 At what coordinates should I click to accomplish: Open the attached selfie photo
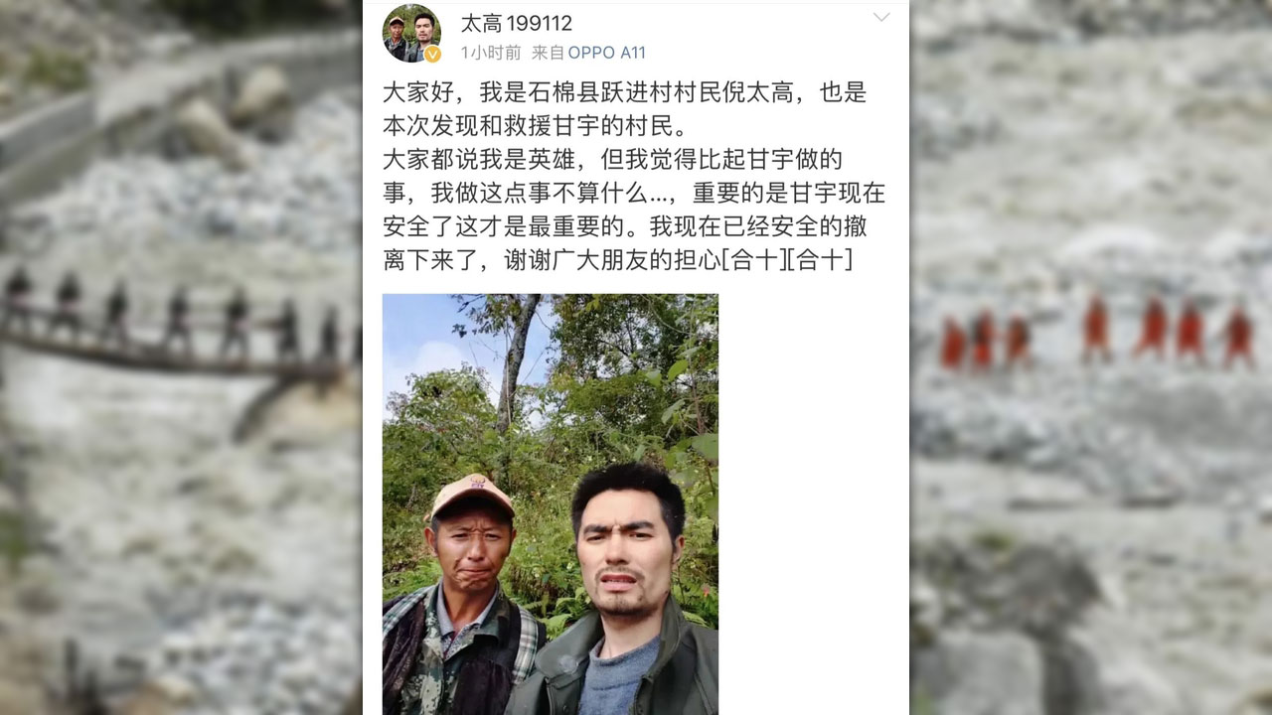click(551, 504)
